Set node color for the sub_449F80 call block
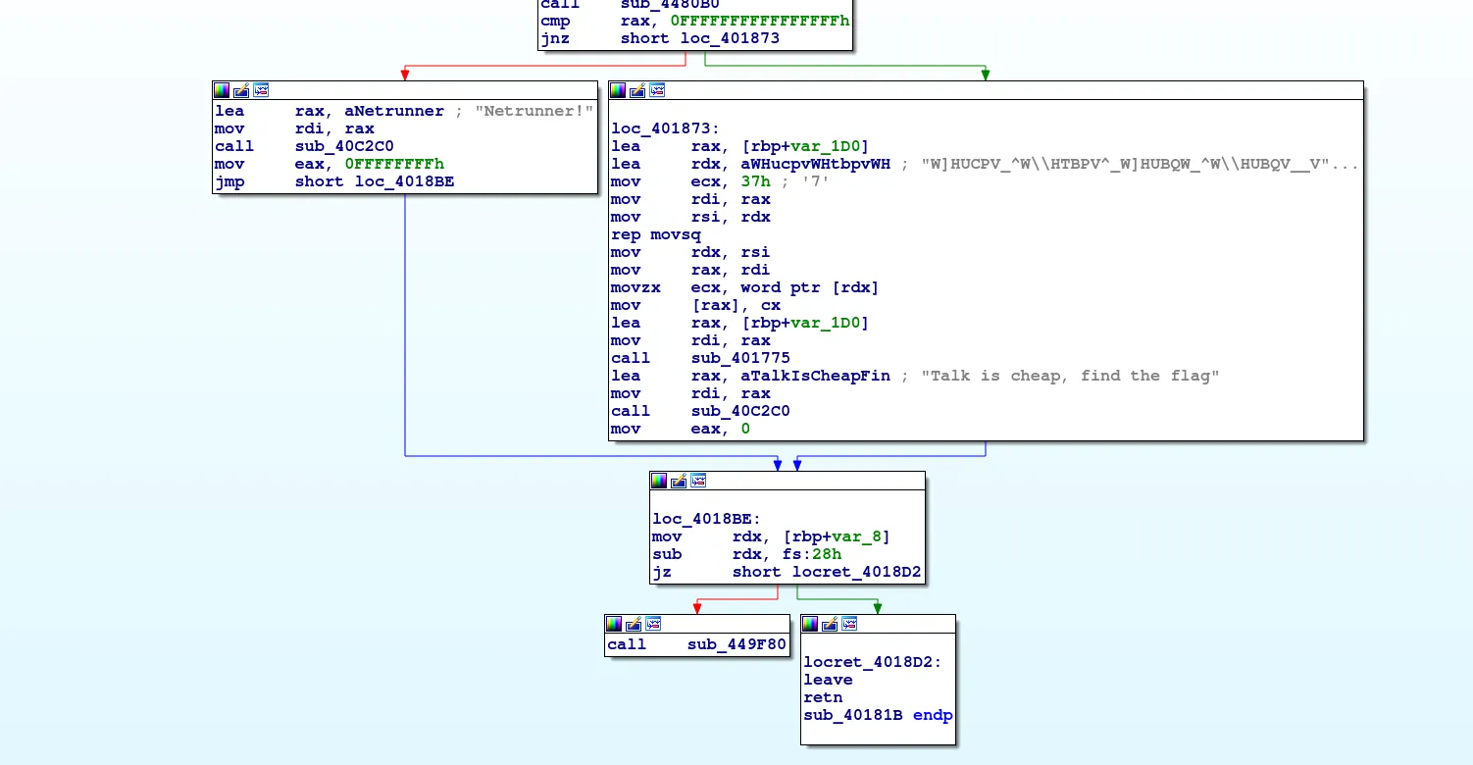Viewport: 1473px width, 765px height. (x=614, y=624)
